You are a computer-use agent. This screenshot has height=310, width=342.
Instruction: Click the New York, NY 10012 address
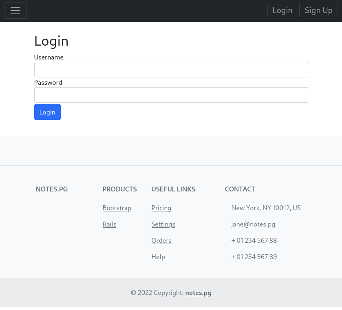266,208
